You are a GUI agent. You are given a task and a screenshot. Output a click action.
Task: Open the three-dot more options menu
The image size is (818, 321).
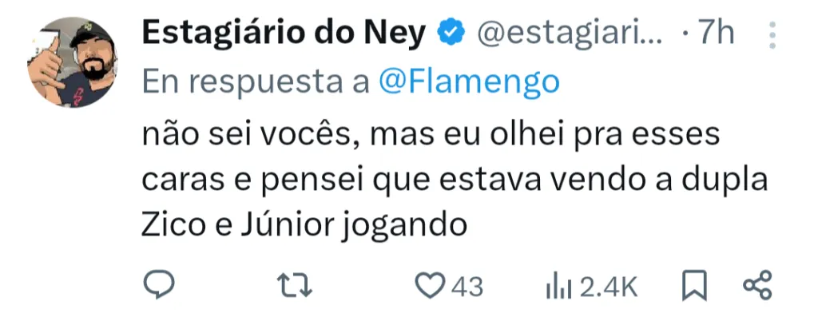click(772, 34)
